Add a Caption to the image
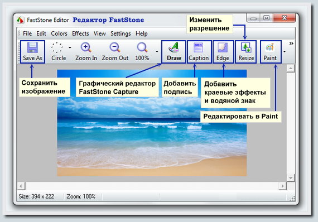 199,52
